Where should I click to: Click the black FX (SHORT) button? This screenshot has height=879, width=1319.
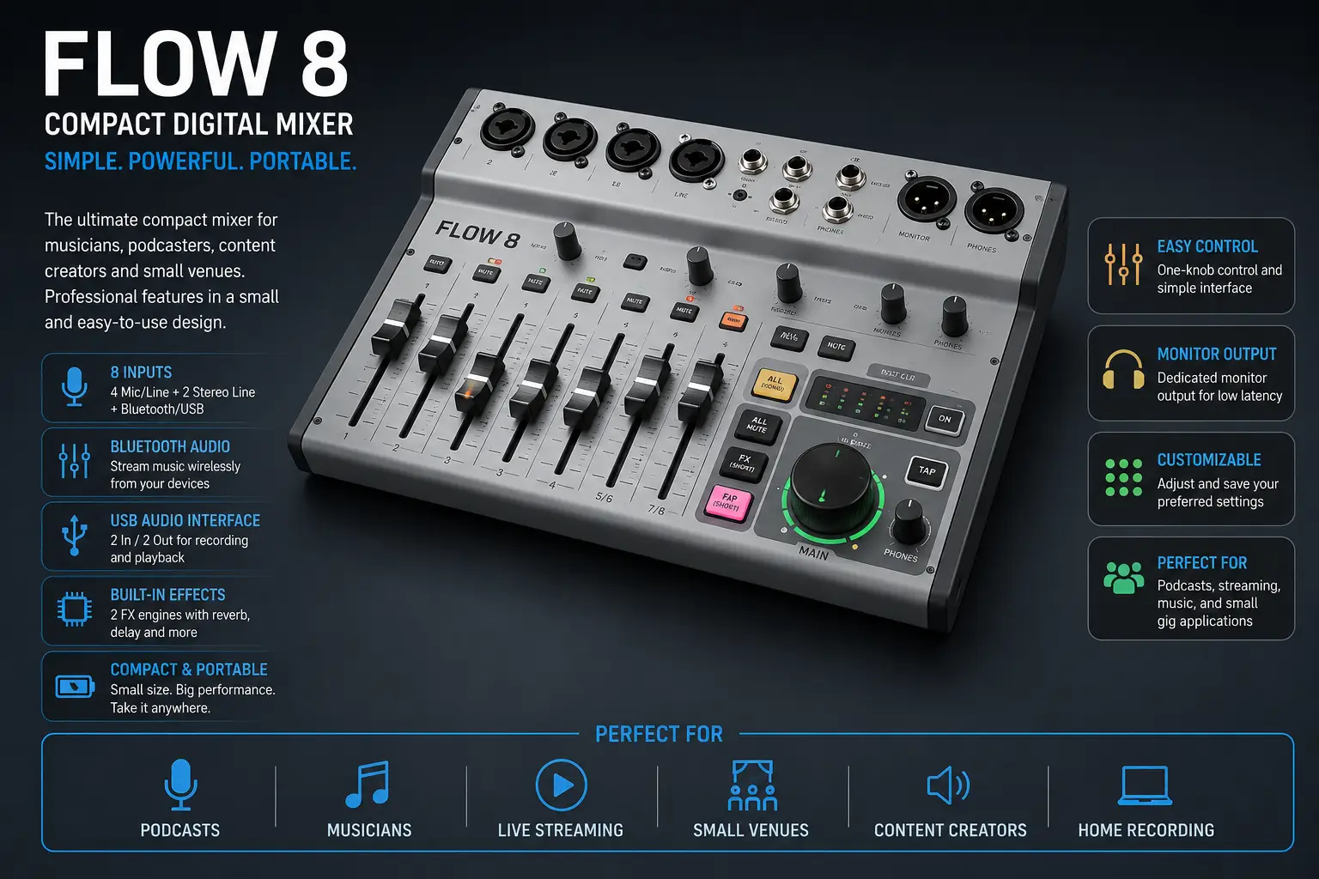[744, 464]
